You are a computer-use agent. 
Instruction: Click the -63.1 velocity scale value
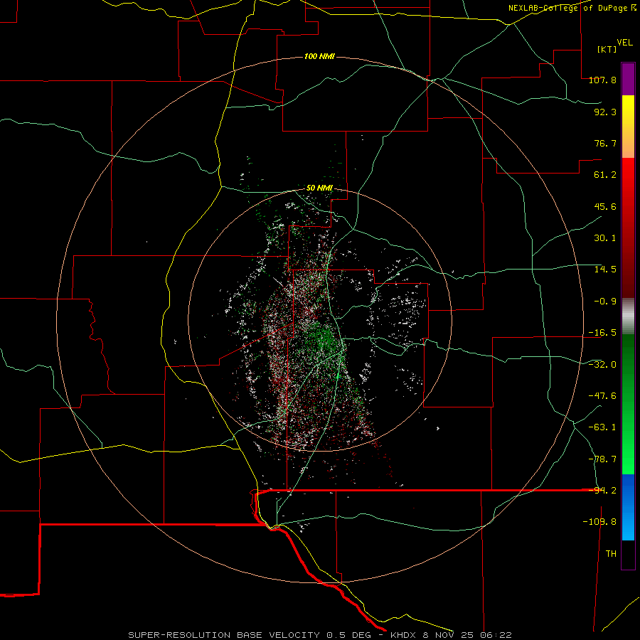point(602,427)
